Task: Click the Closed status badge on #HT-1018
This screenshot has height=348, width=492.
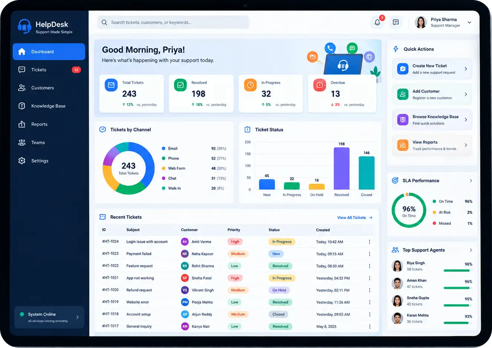Action: pyautogui.click(x=278, y=314)
